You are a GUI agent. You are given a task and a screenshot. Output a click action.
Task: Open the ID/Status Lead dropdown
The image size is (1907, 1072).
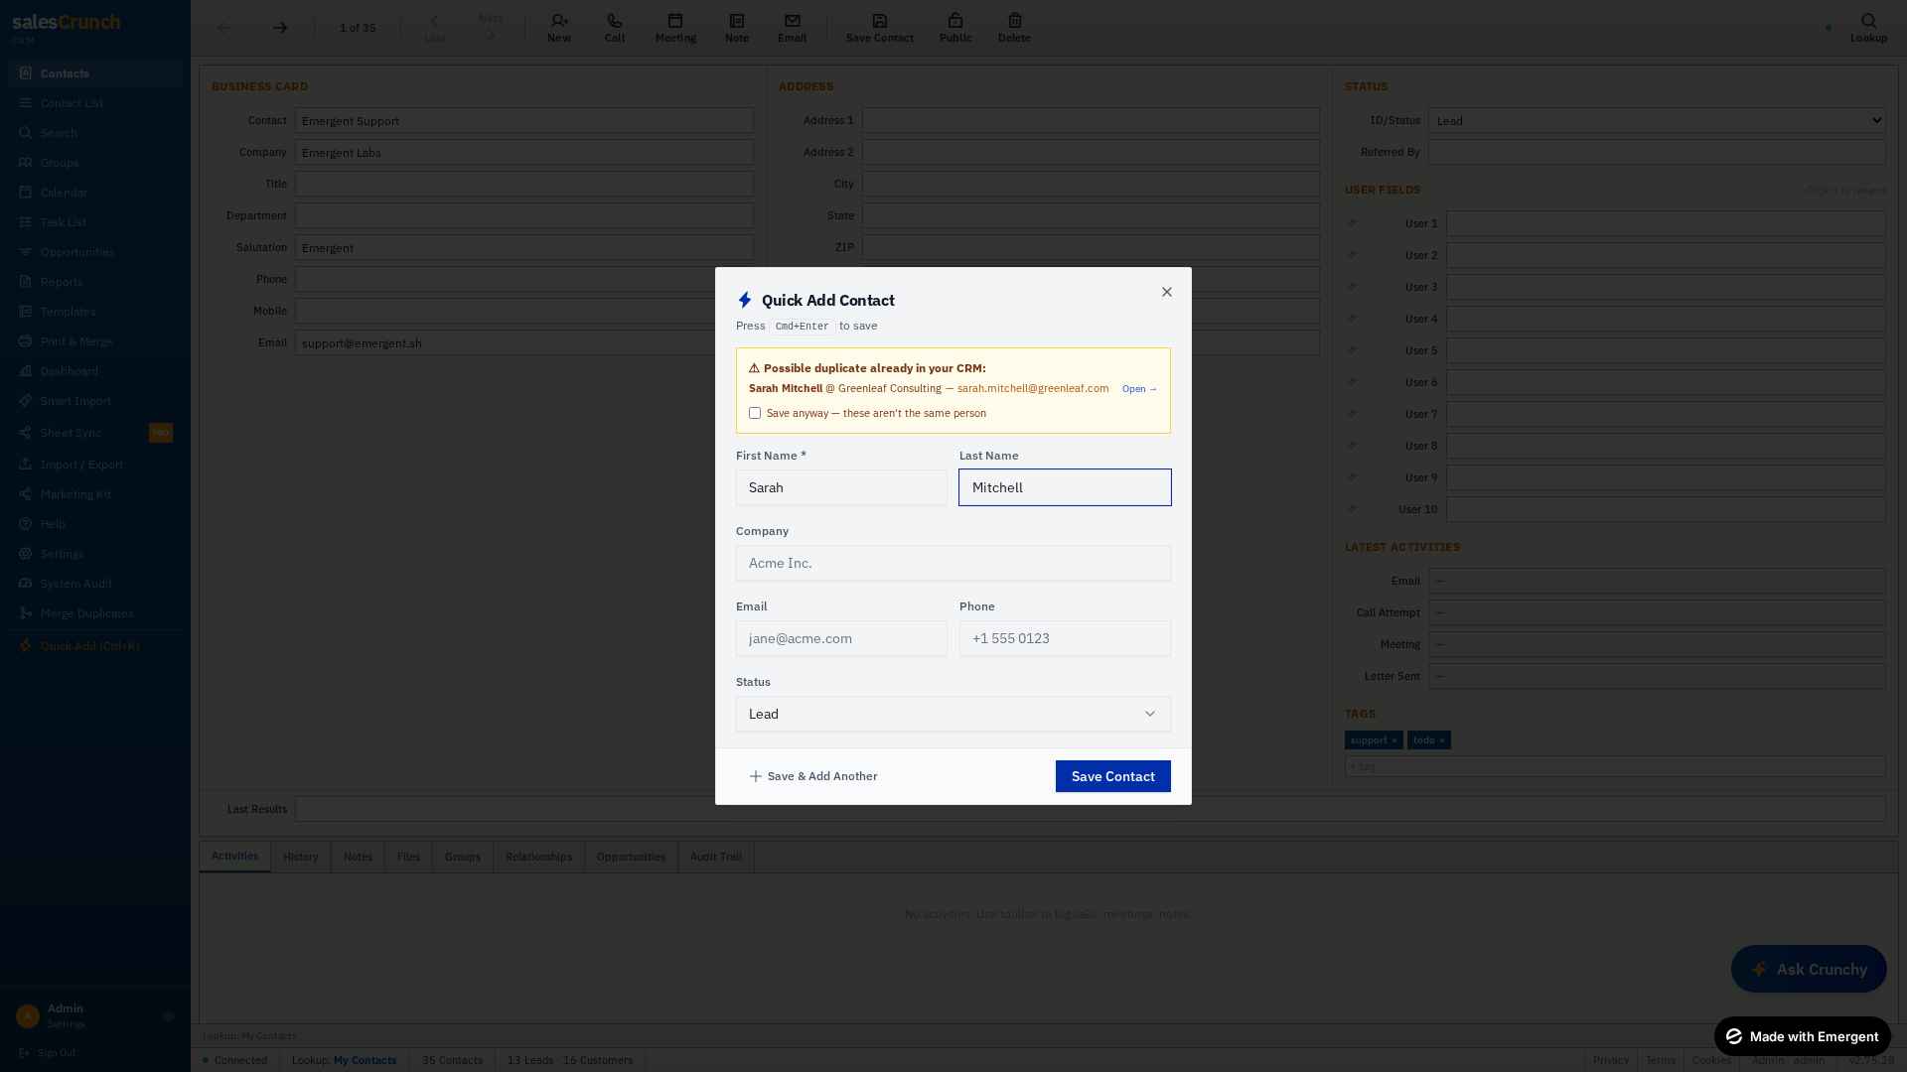click(1657, 120)
